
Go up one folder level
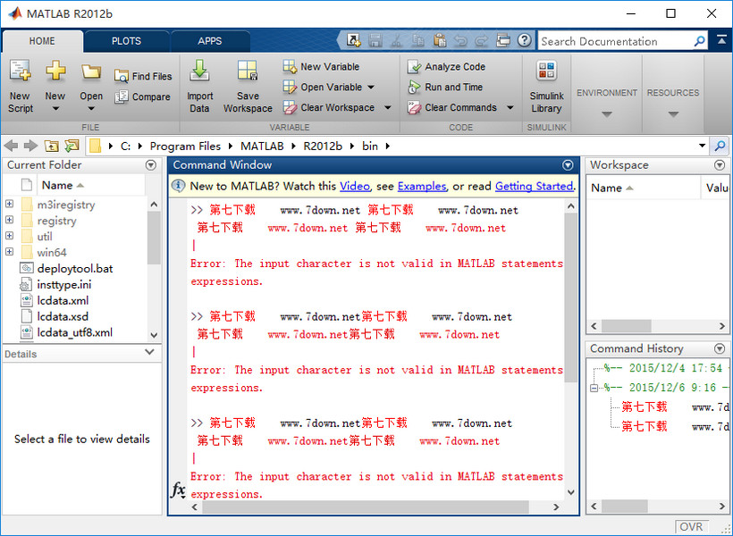pyautogui.click(x=52, y=146)
